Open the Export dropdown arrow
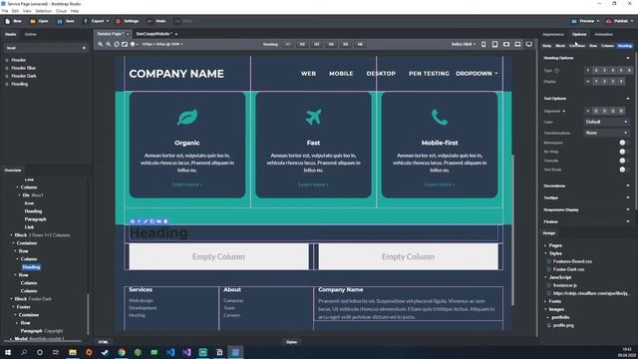Image resolution: width=638 pixels, height=359 pixels. point(108,21)
